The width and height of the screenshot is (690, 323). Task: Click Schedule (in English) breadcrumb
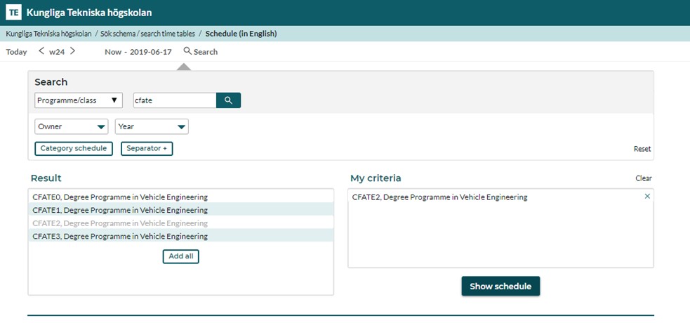pyautogui.click(x=241, y=34)
